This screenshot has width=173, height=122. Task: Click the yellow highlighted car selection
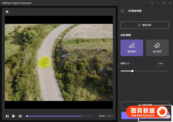coord(44,62)
